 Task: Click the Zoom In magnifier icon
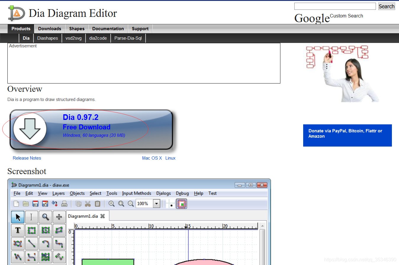112,204
